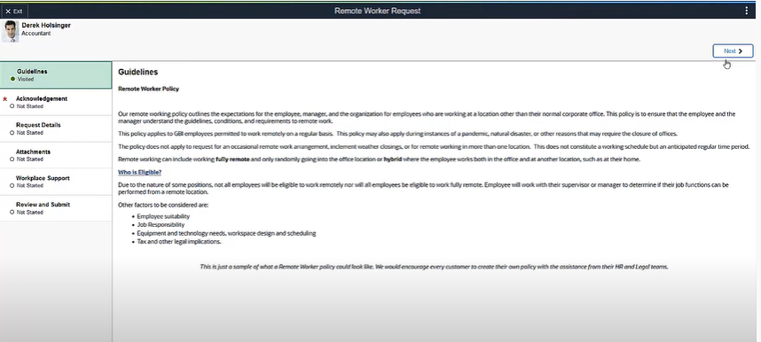Open the Attachments step
The image size is (761, 342).
point(56,155)
